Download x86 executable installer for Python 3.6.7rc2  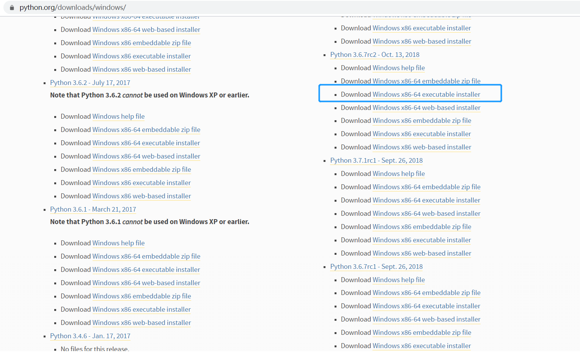tap(422, 134)
